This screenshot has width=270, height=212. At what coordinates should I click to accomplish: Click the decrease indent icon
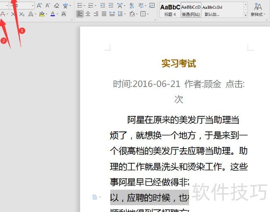pyautogui.click(x=102, y=6)
